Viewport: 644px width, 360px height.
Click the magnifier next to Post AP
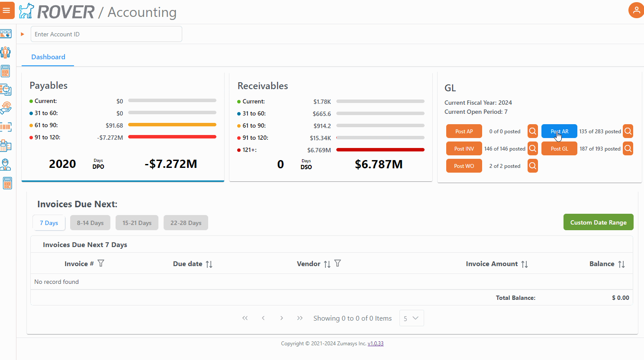(x=533, y=131)
